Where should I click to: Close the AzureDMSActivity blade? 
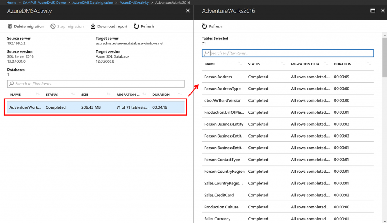click(188, 10)
